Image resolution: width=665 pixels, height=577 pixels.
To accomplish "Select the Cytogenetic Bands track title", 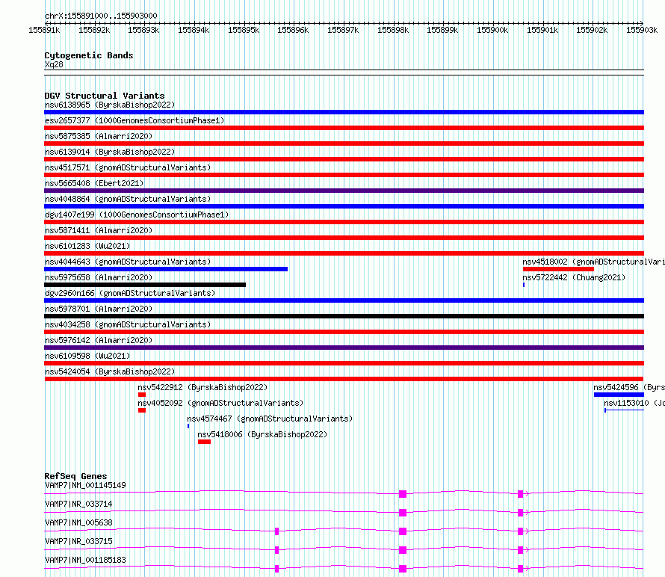I will (x=89, y=55).
